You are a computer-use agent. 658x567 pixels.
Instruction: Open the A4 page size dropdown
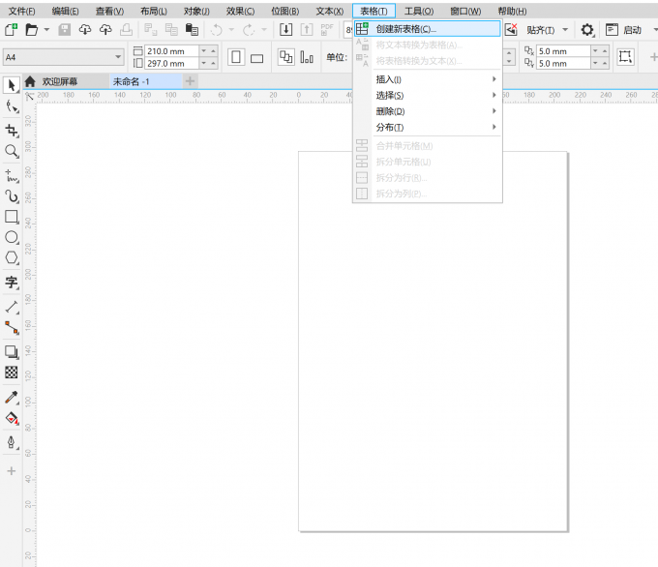63,57
